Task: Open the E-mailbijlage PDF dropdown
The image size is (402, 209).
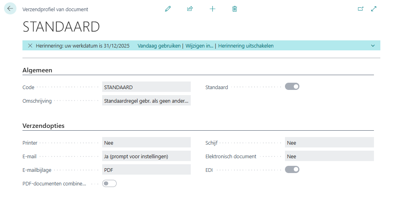Action: 146,170
